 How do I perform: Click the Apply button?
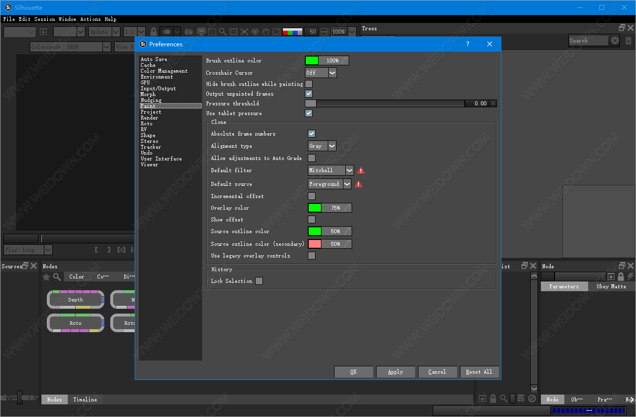pyautogui.click(x=396, y=372)
